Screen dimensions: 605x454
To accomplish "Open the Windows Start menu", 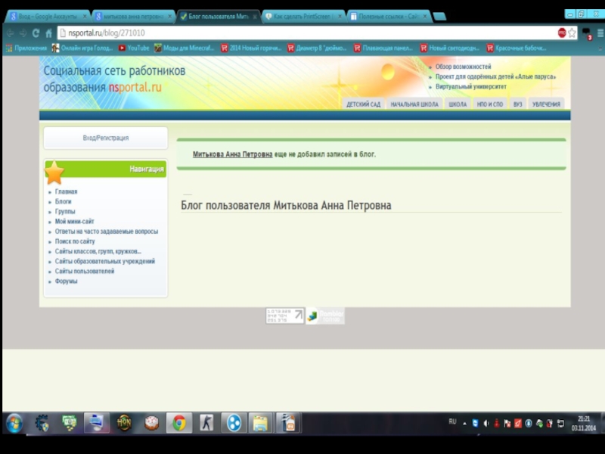I will click(14, 422).
